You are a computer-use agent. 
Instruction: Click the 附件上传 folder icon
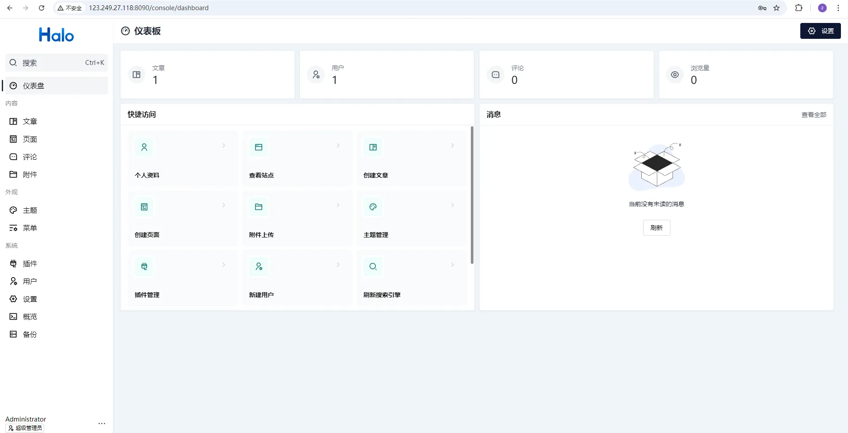pyautogui.click(x=258, y=207)
